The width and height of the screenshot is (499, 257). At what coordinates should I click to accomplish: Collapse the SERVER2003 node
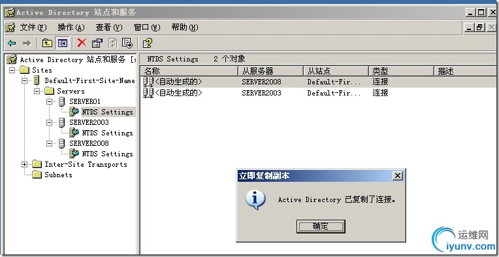pyautogui.click(x=50, y=122)
